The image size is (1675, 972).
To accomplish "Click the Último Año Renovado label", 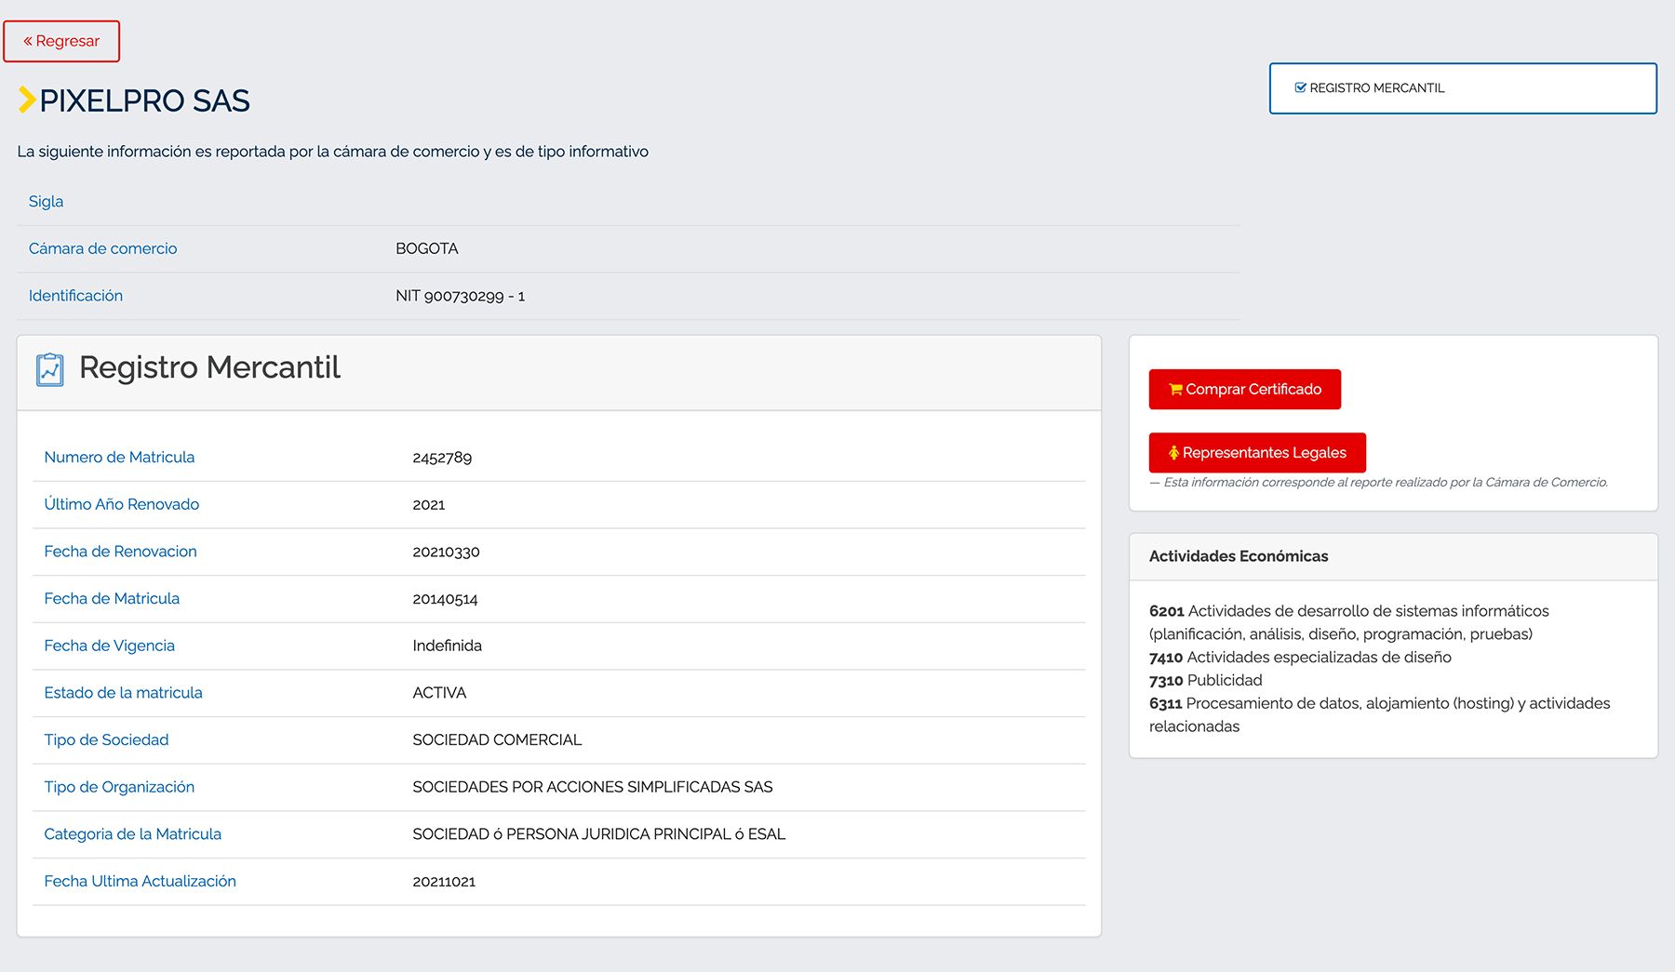I will click(x=121, y=504).
